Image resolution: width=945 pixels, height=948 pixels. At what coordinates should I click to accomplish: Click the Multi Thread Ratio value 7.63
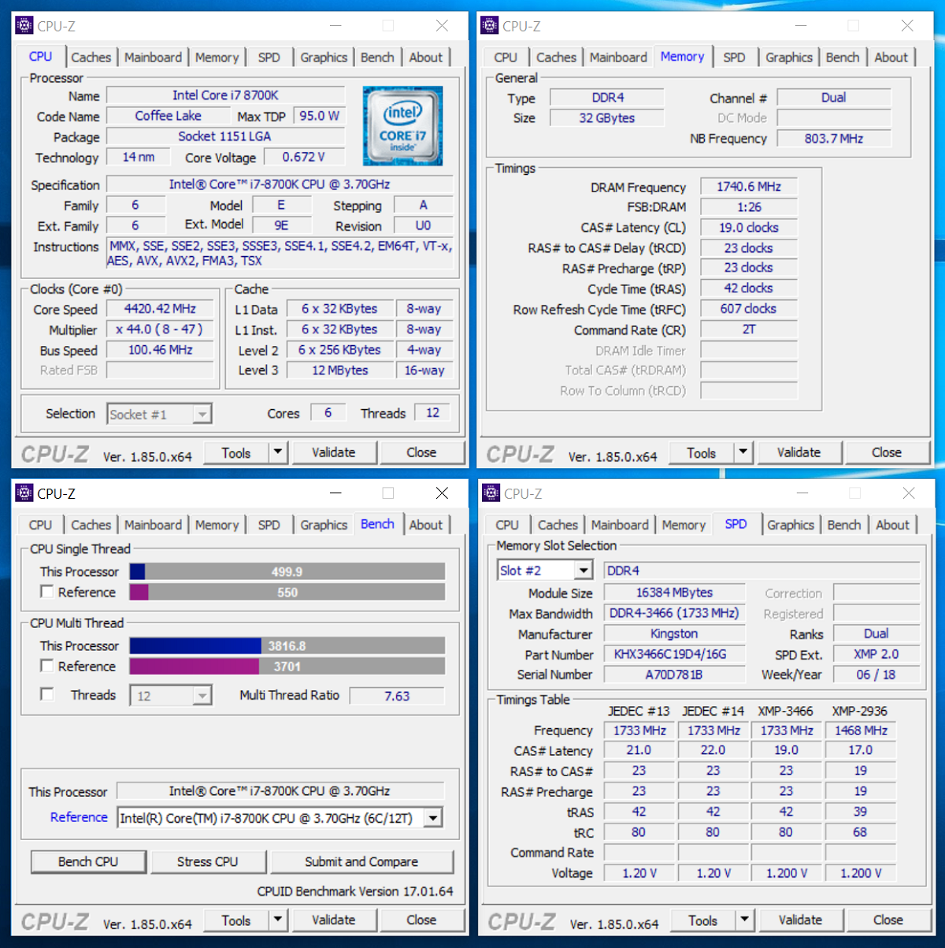397,696
